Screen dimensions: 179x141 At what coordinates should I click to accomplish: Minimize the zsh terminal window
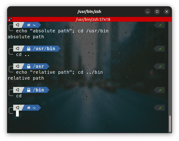click(148, 12)
